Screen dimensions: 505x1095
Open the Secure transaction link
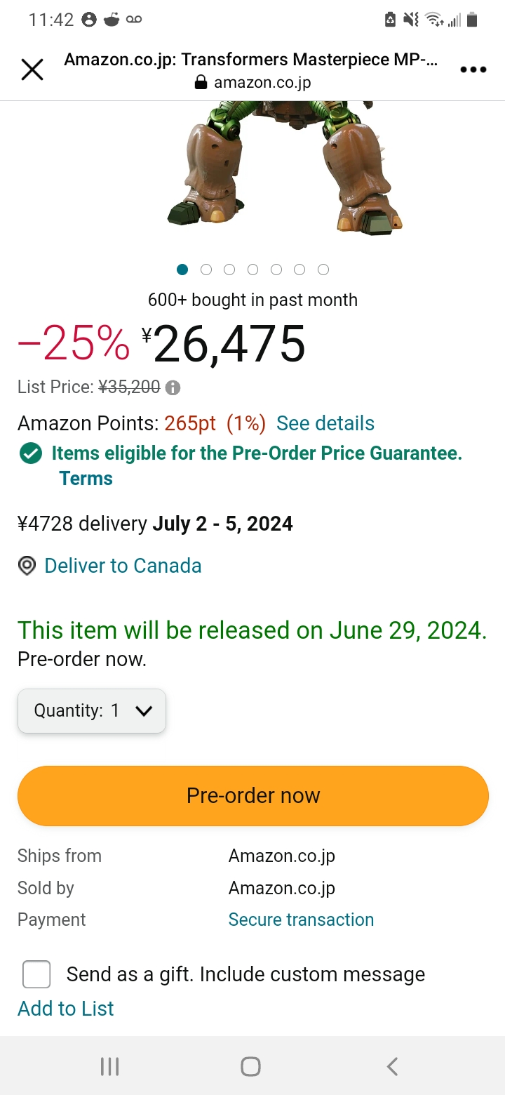[301, 920]
